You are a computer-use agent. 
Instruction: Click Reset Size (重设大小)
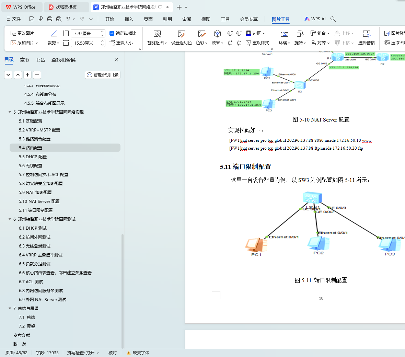(x=121, y=43)
